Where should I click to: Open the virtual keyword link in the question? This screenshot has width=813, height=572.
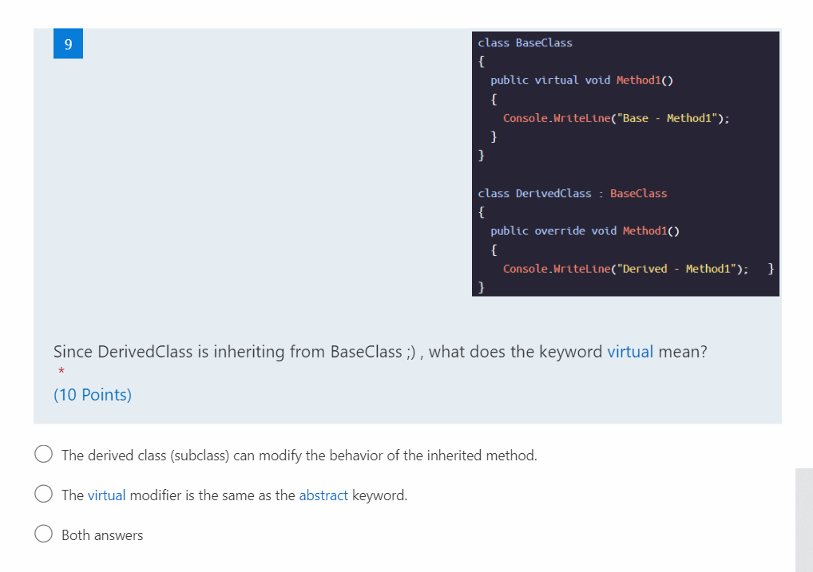pos(630,351)
